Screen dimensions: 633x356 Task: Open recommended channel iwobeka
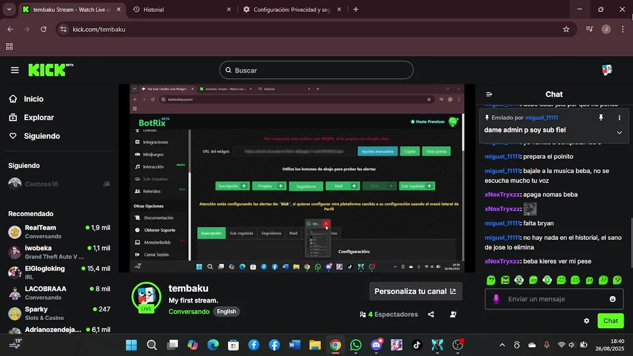click(59, 252)
